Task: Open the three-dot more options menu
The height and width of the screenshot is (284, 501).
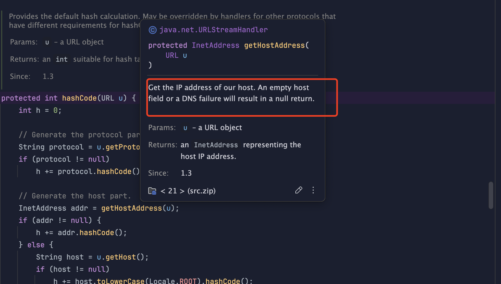Action: click(x=313, y=190)
